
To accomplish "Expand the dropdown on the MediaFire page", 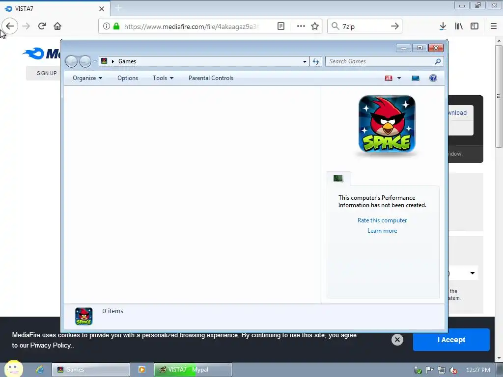I will point(472,273).
